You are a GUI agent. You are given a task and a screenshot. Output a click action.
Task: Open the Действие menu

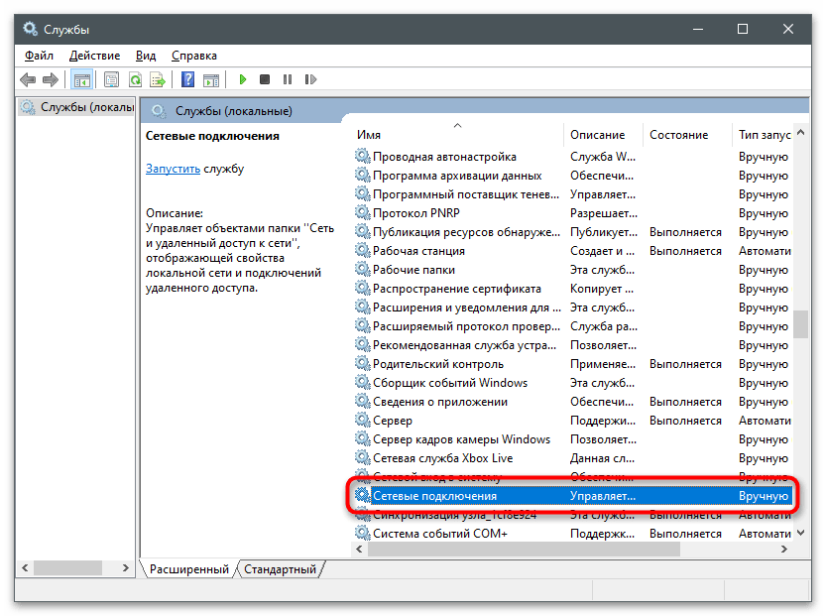[95, 56]
